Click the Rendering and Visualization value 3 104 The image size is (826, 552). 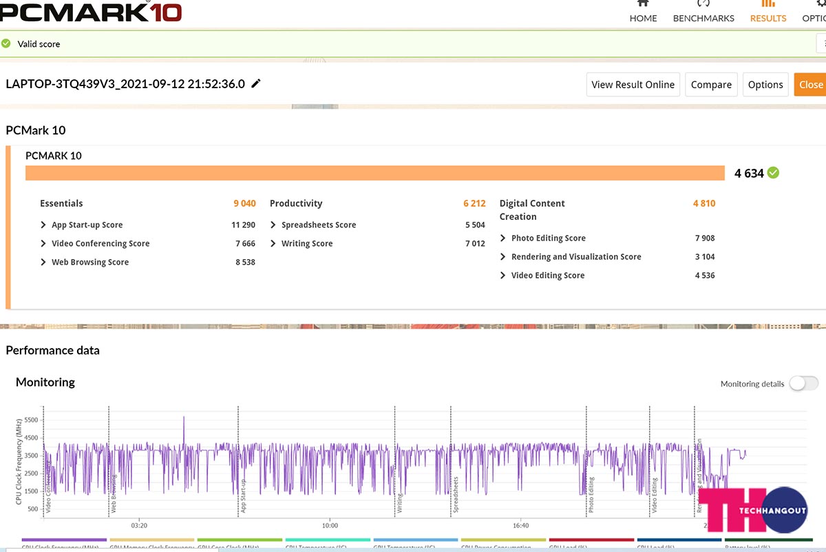tap(705, 256)
